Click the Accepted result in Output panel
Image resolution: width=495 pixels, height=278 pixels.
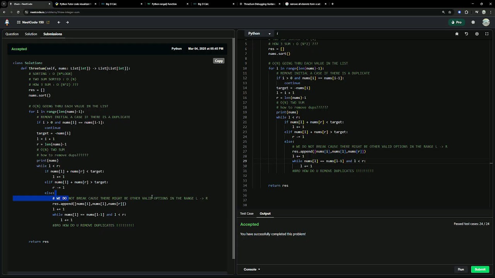pos(249,224)
